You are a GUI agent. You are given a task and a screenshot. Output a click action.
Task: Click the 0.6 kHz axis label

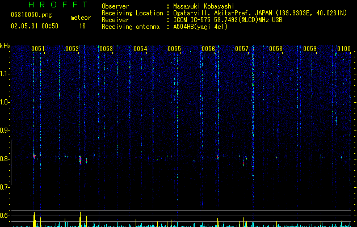[x=5, y=216]
